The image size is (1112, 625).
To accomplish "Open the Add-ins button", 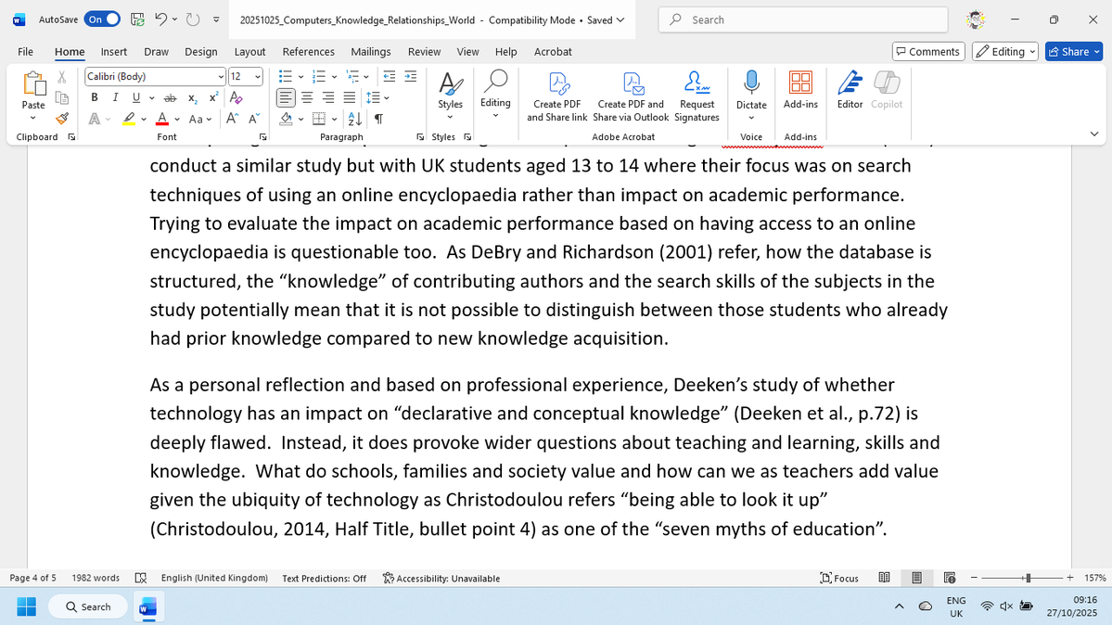I will [x=800, y=90].
